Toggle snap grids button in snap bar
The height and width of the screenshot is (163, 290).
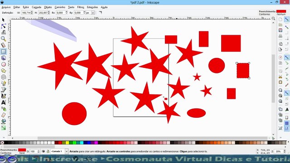pos(287,123)
